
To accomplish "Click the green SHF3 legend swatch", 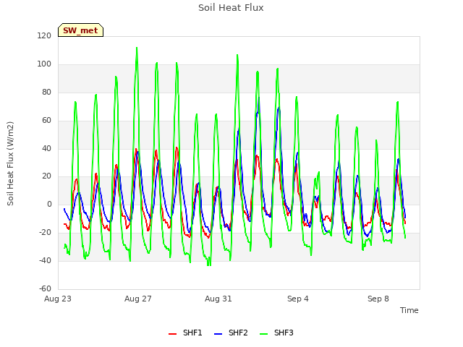I will click(263, 334).
